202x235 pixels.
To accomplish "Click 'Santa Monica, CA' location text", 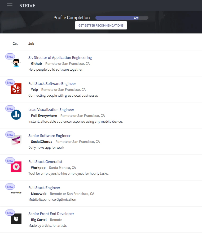I will click(62, 168).
